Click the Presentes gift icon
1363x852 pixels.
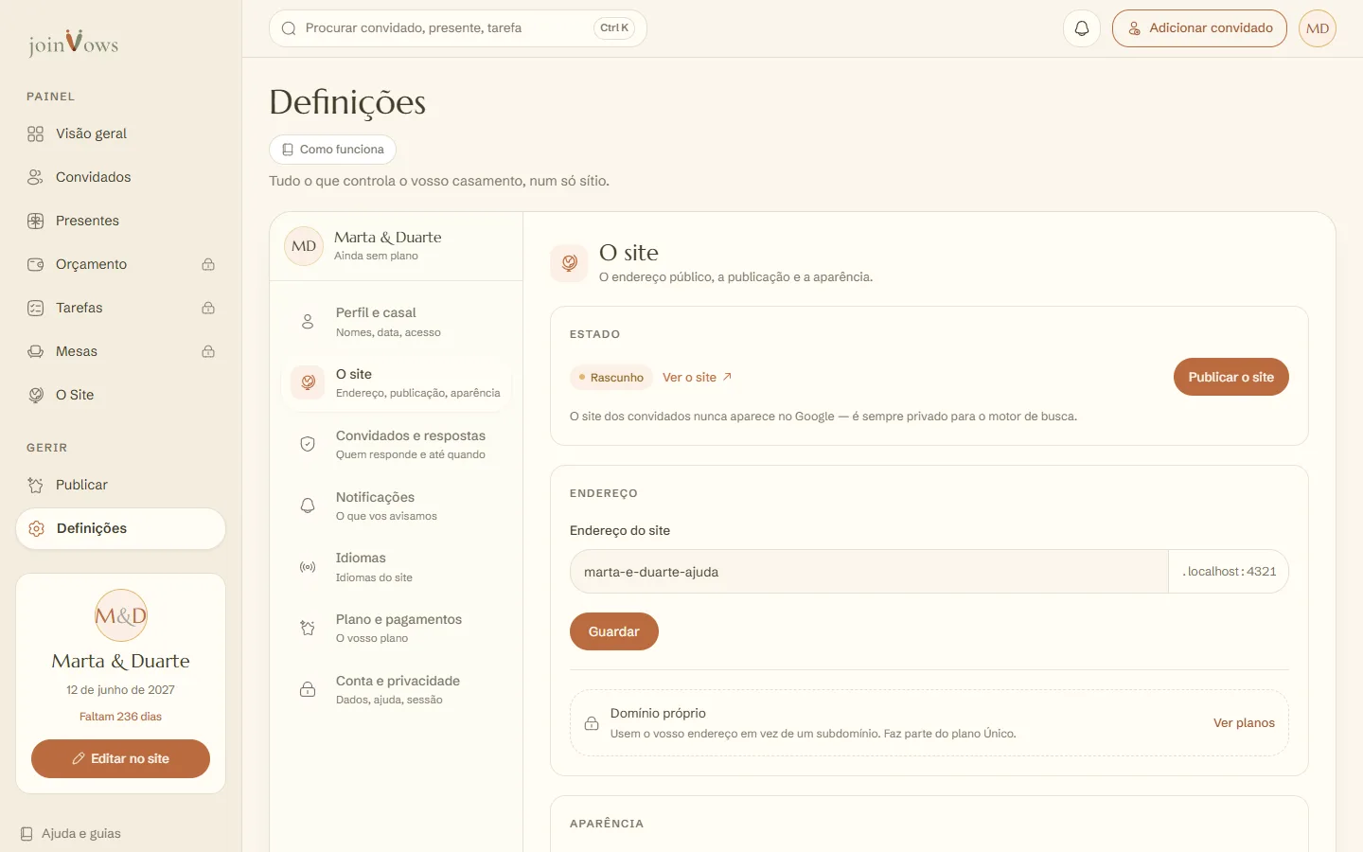[x=36, y=221]
